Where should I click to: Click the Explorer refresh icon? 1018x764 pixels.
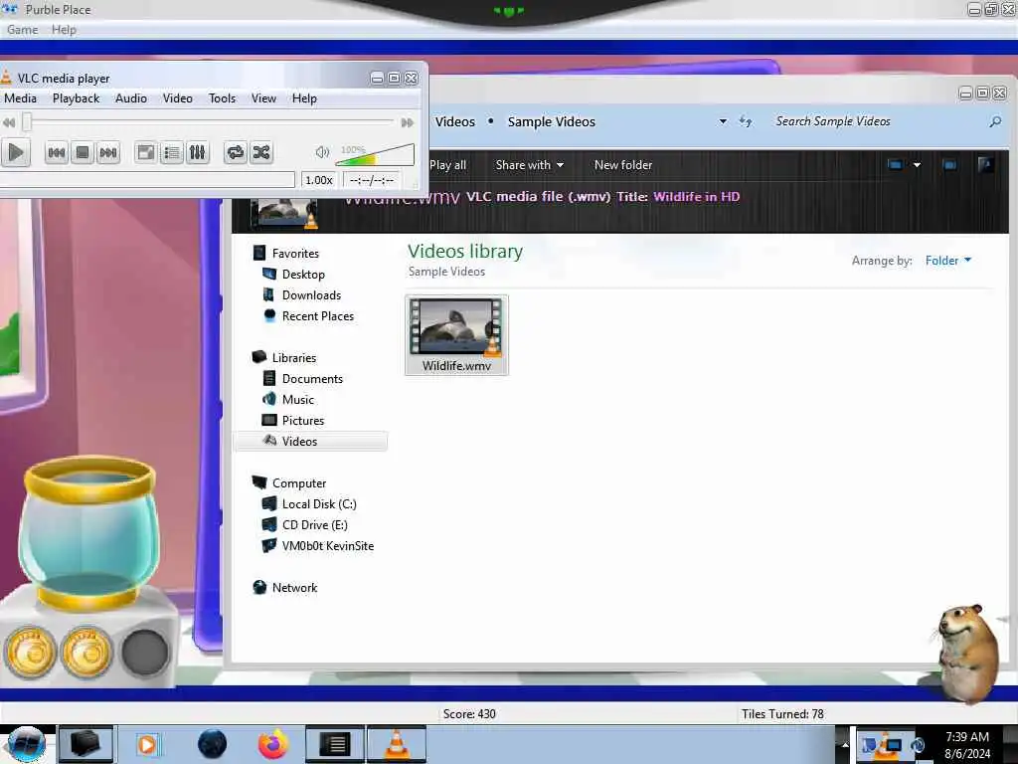(x=746, y=121)
